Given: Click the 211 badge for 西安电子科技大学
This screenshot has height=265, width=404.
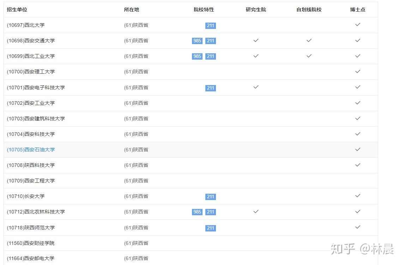Looking at the screenshot, I should [x=211, y=88].
